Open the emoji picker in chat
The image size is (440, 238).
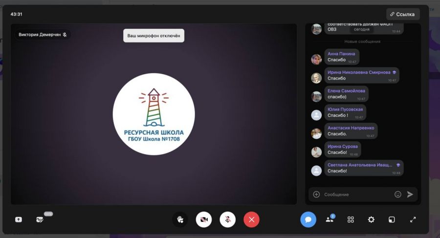coord(398,195)
